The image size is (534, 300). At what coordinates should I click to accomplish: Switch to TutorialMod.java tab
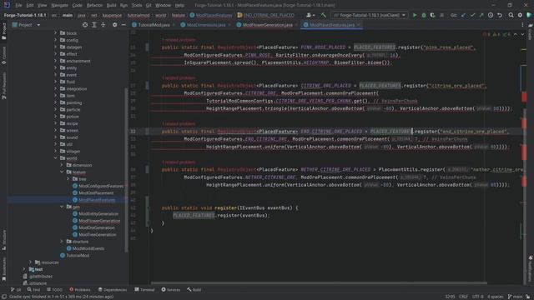pos(154,25)
